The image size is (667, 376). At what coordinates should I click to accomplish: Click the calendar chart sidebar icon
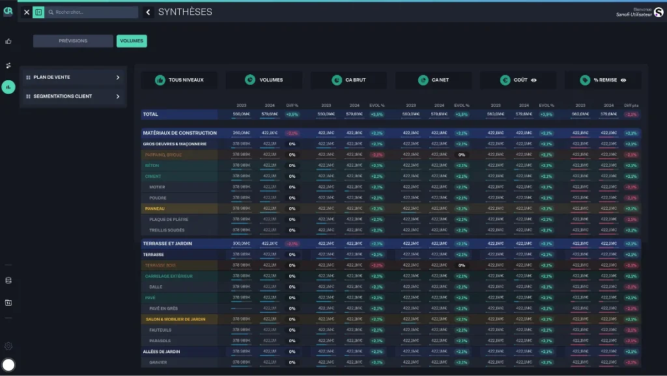coord(8,302)
